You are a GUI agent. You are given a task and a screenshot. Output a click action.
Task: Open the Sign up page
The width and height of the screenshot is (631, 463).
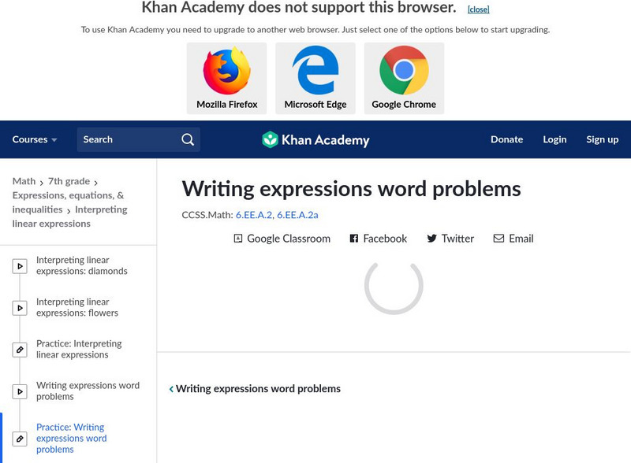pyautogui.click(x=602, y=139)
